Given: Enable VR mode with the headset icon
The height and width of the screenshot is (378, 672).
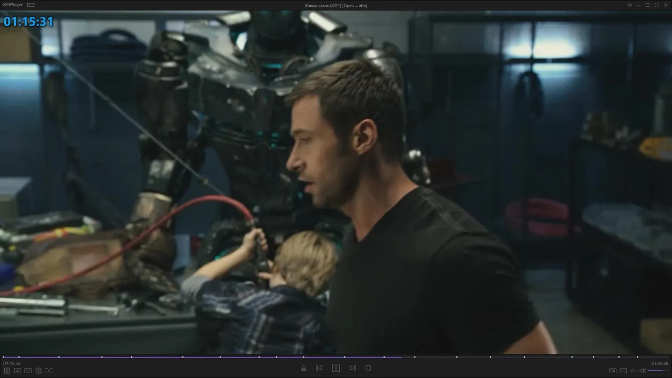Looking at the screenshot, I should [x=28, y=371].
